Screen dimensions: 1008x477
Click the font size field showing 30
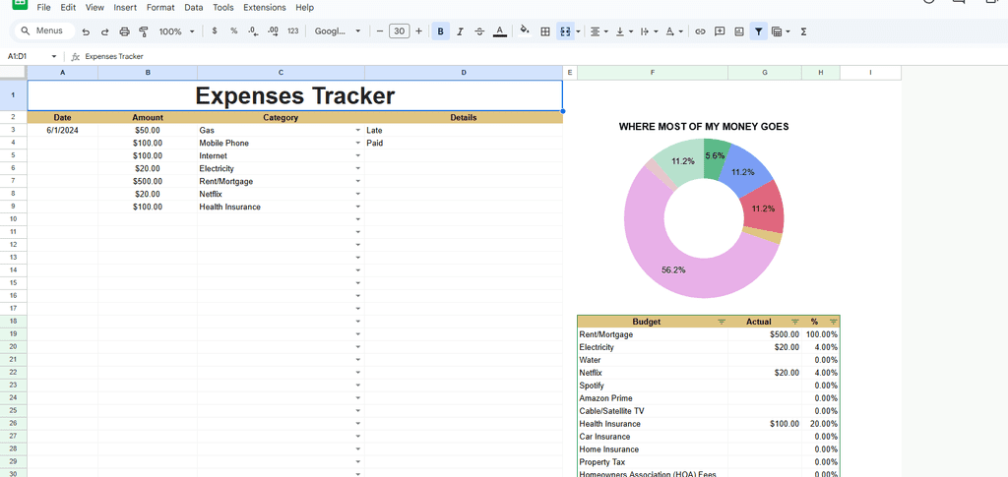tap(400, 30)
